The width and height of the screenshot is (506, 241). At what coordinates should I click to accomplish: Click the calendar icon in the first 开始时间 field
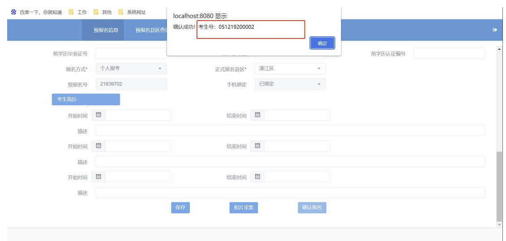coord(98,115)
